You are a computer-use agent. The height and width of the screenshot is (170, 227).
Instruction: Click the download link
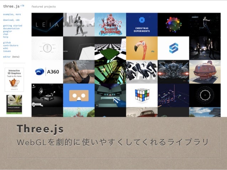tap(9, 20)
